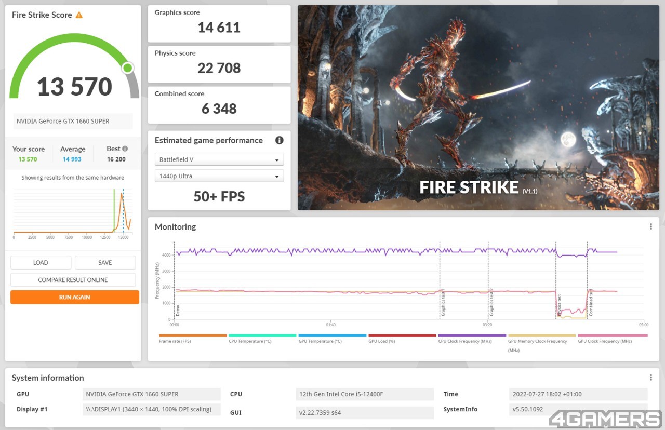
Task: Click the Physics test chart marker
Action: tap(559, 305)
